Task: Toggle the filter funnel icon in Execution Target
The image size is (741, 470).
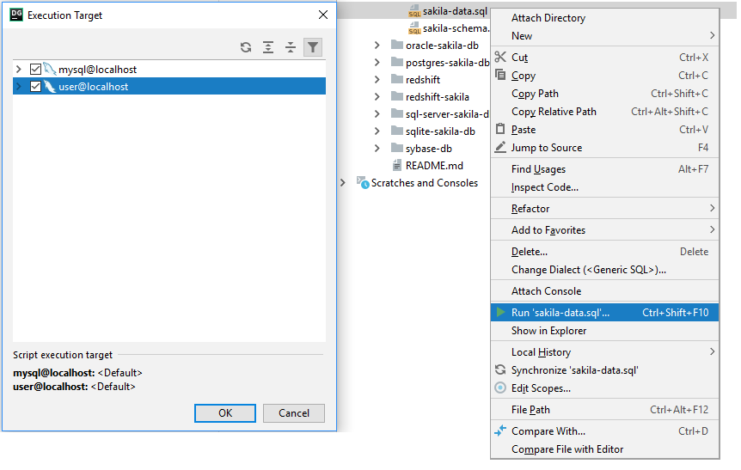Action: (313, 47)
